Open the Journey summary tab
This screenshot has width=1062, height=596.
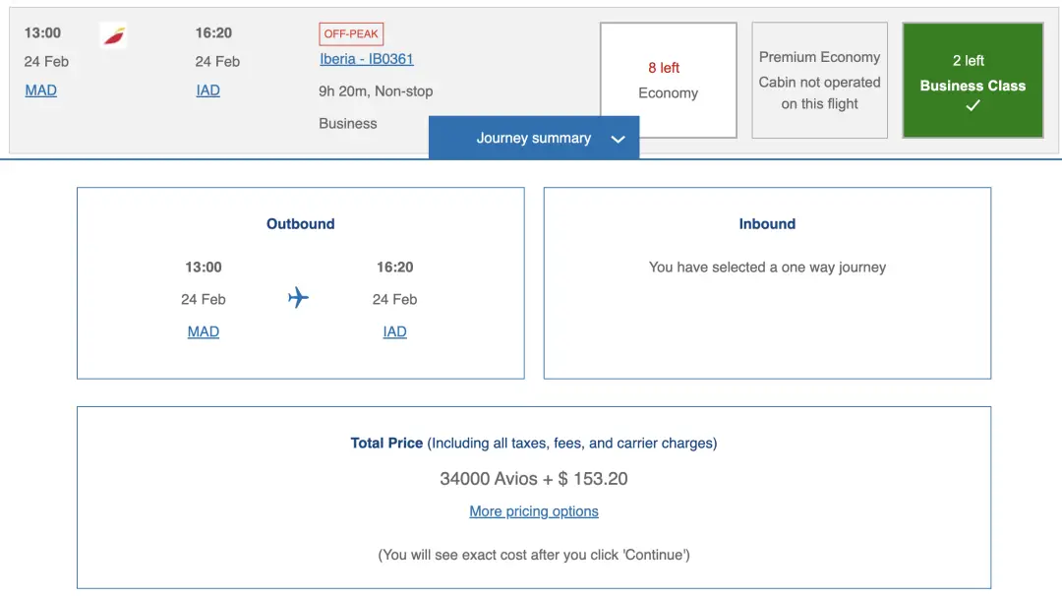point(534,139)
